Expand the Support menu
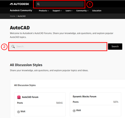The height and width of the screenshot is (118, 125). (57, 11)
